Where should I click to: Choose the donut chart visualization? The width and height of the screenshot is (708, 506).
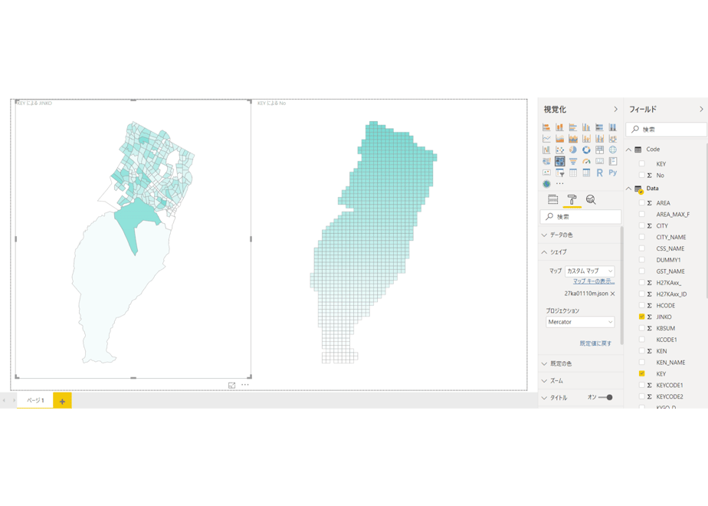pos(586,150)
